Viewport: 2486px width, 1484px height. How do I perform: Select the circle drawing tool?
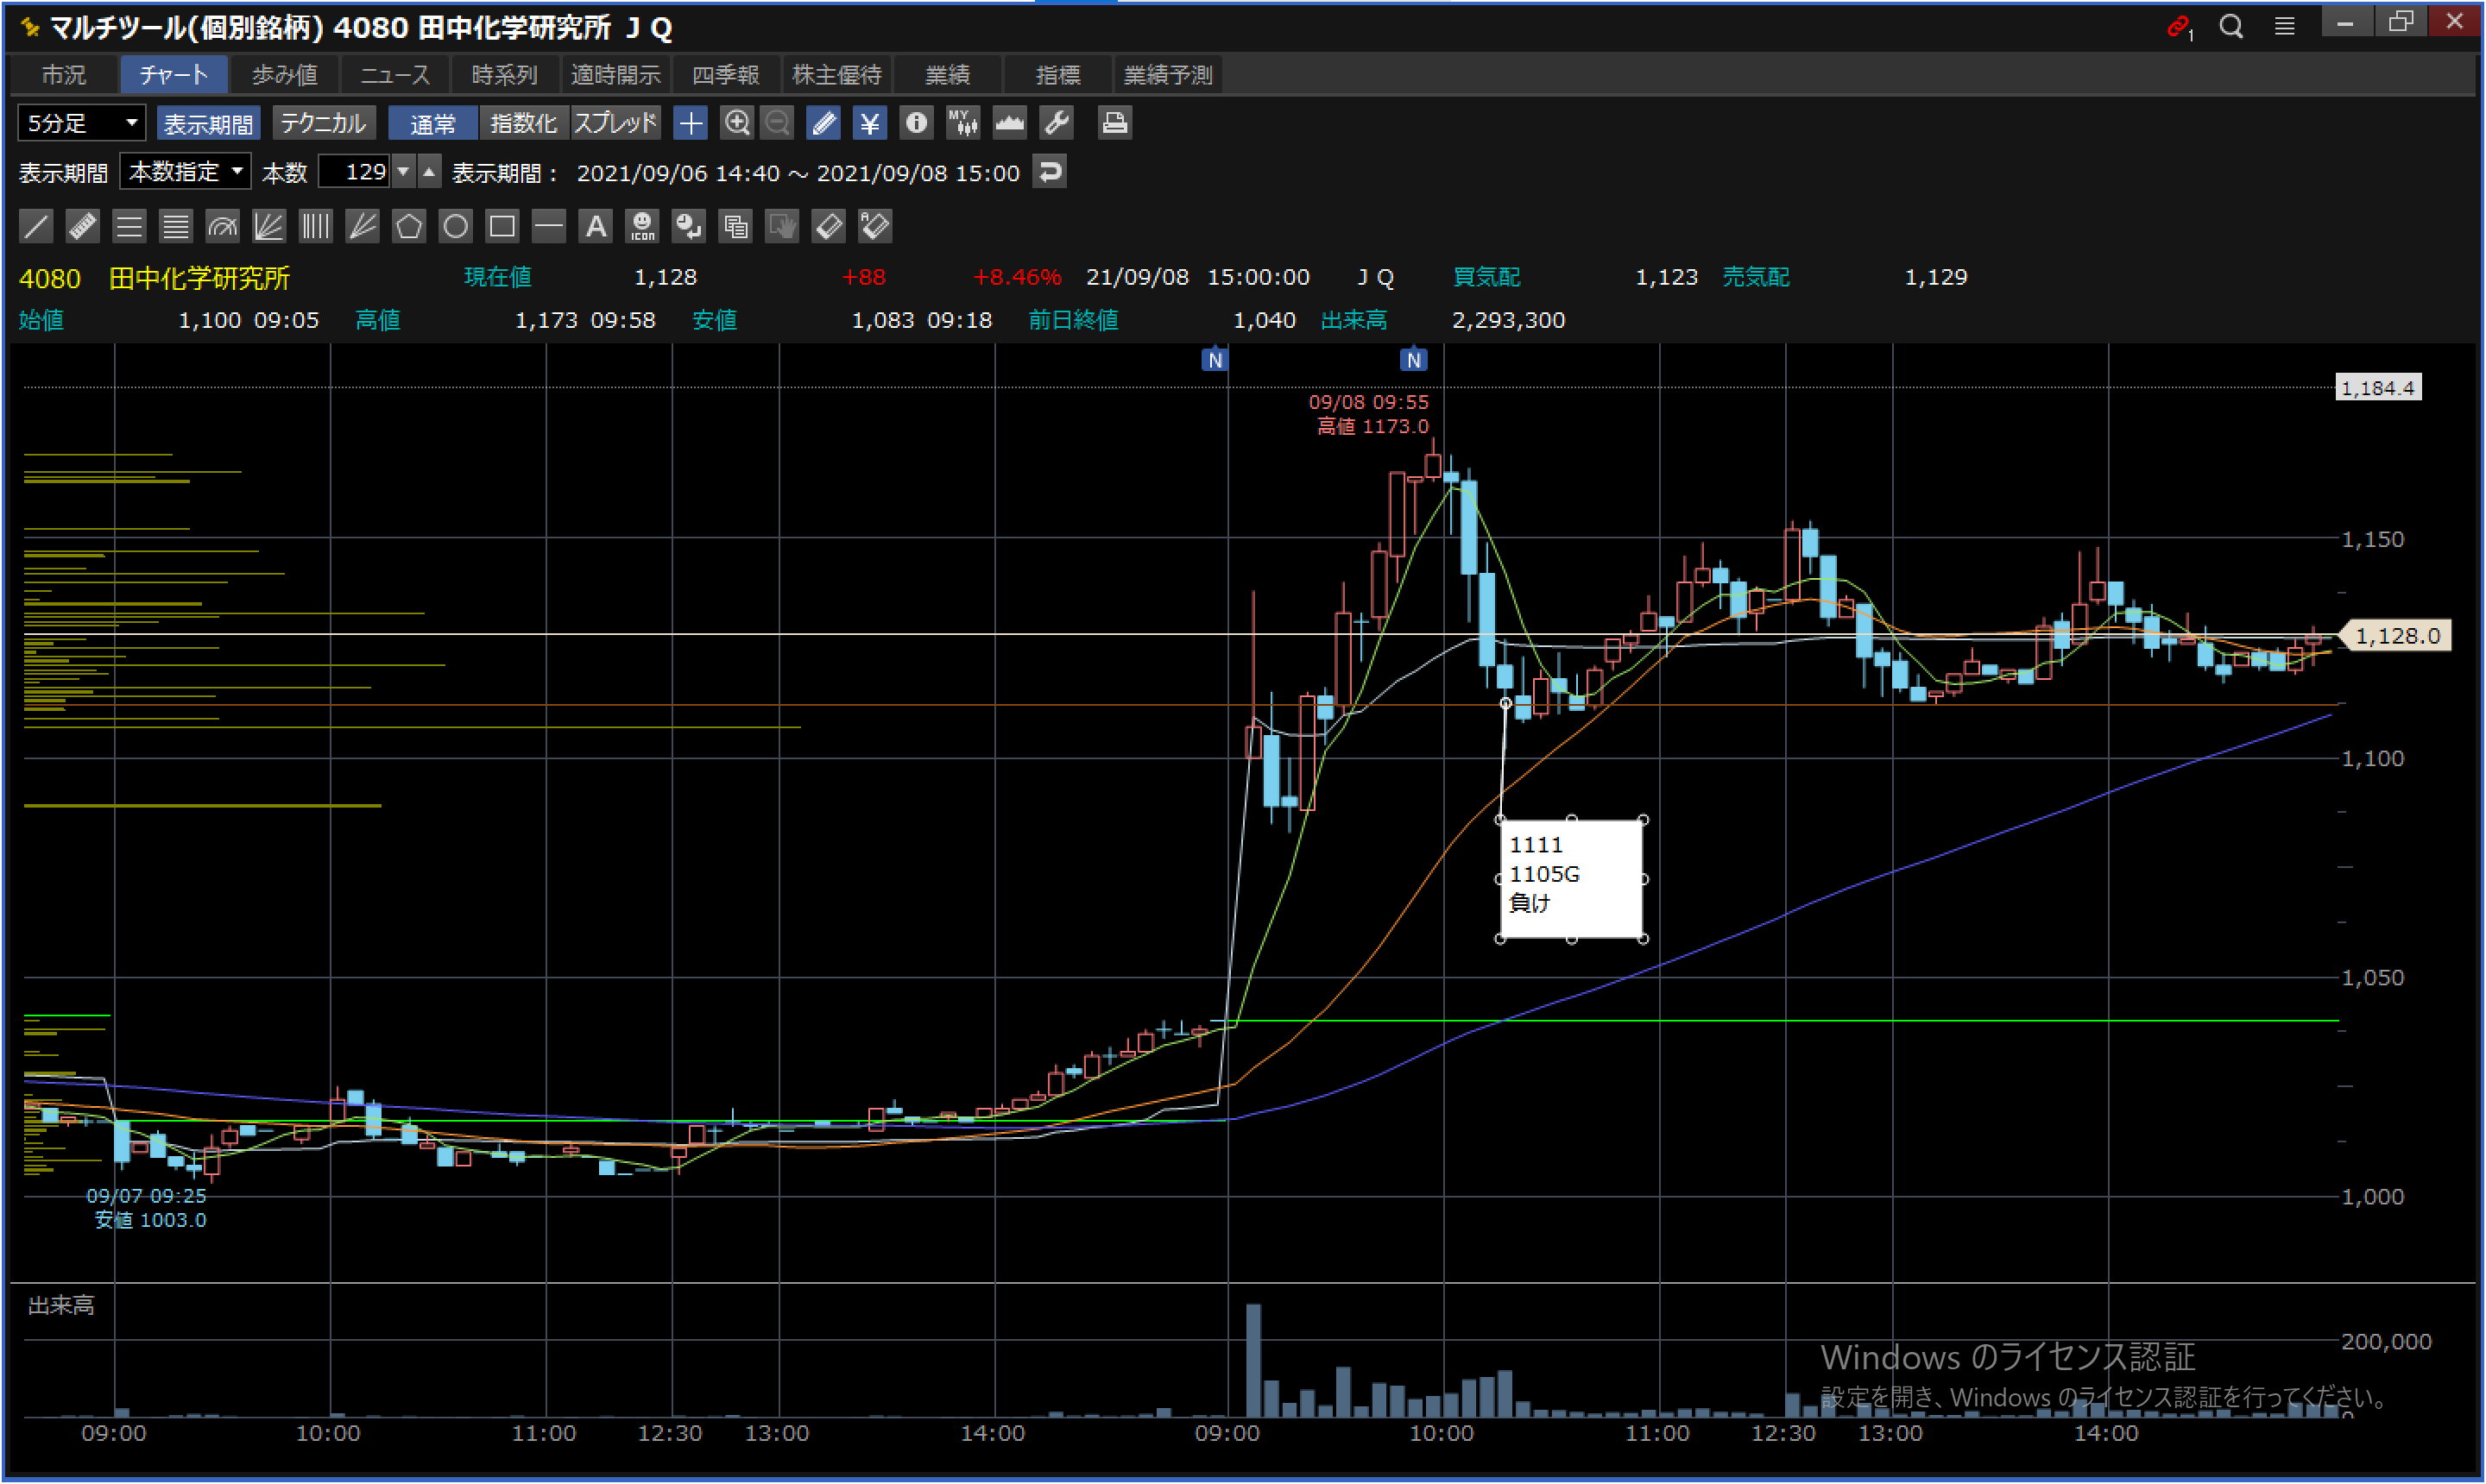pyautogui.click(x=455, y=227)
